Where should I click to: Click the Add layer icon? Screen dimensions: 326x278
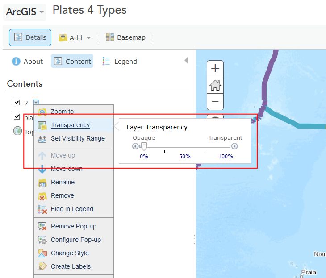(63, 37)
